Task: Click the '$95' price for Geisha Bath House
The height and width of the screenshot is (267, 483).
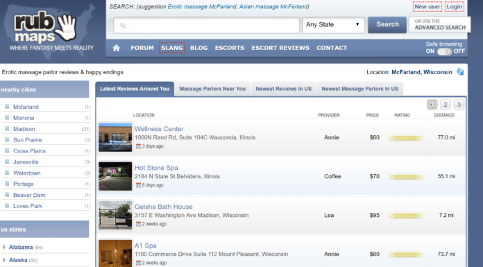Action: pos(375,215)
